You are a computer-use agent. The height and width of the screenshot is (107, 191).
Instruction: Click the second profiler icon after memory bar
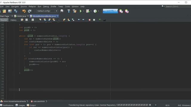[127, 11]
